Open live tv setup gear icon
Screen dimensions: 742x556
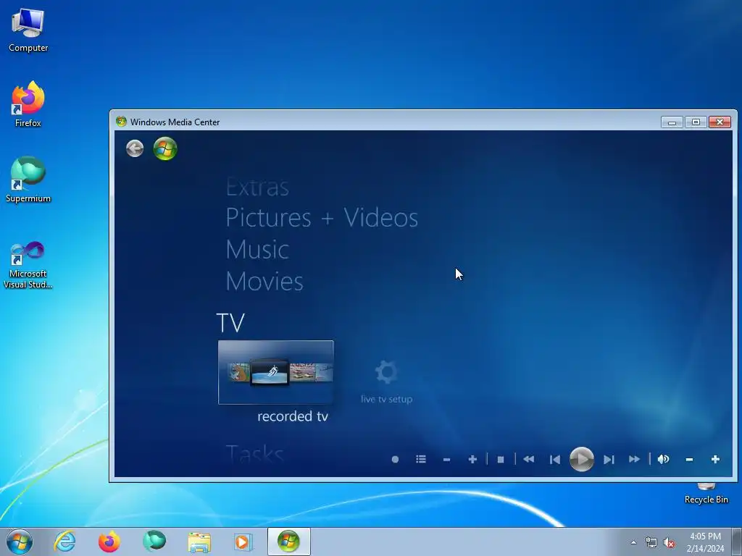pos(387,372)
